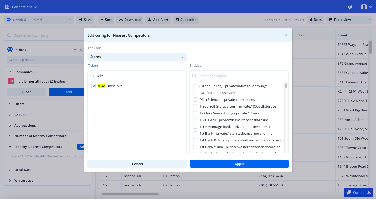Check the 1st Bank Yuma entity

[195, 147]
